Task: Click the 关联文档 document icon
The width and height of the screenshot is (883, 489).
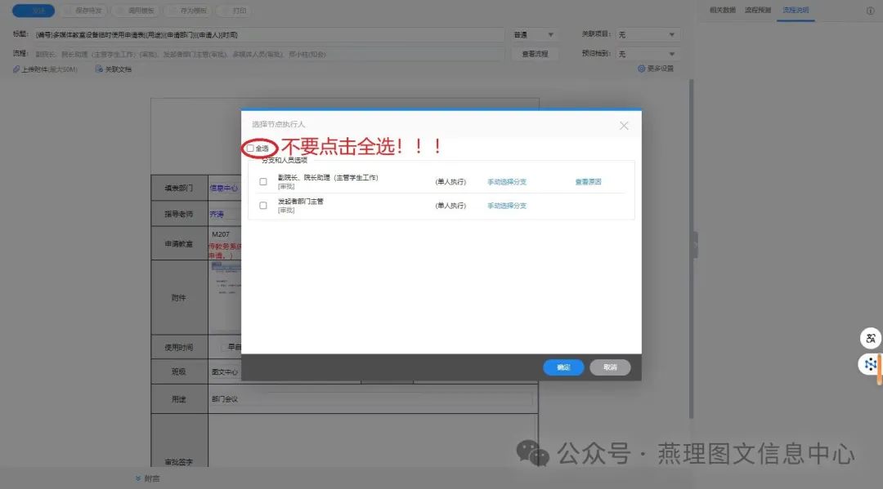Action: coord(98,69)
